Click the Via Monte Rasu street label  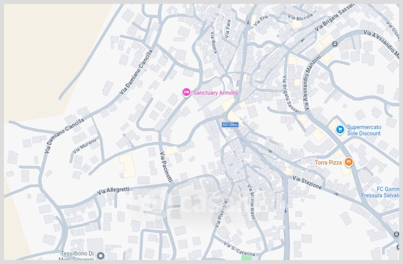pos(251,202)
